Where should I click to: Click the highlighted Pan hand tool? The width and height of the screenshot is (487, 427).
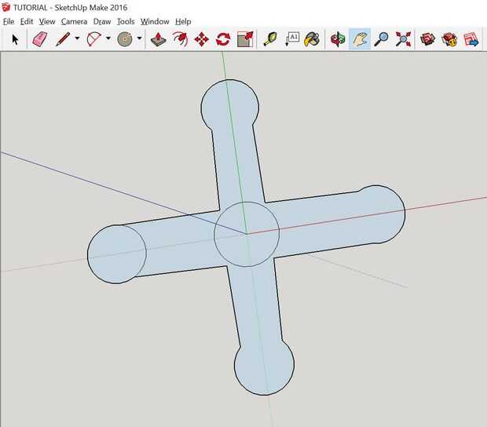tap(360, 39)
